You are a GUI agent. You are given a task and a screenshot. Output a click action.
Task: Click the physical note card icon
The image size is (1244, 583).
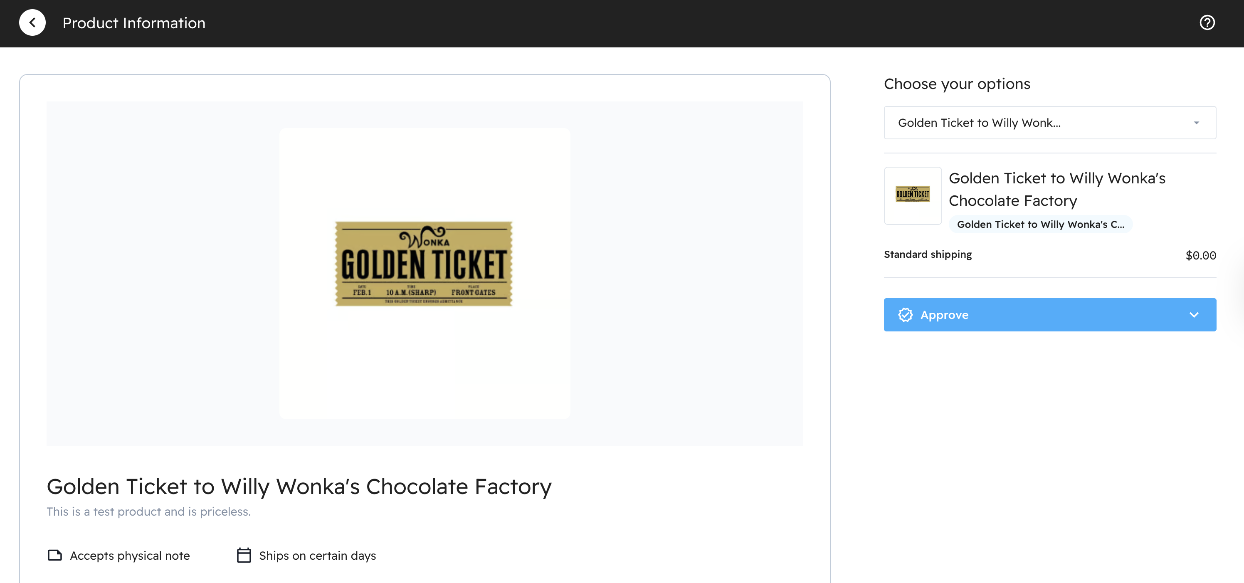[54, 556]
